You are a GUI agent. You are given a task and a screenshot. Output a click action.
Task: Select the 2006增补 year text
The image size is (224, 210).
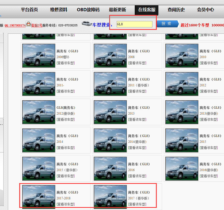[63, 57]
